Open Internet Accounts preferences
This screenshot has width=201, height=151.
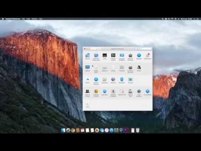(x=96, y=81)
